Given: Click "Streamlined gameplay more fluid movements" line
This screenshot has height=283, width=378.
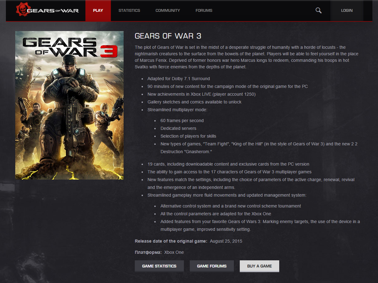Looking at the screenshot, I should click(x=227, y=195).
